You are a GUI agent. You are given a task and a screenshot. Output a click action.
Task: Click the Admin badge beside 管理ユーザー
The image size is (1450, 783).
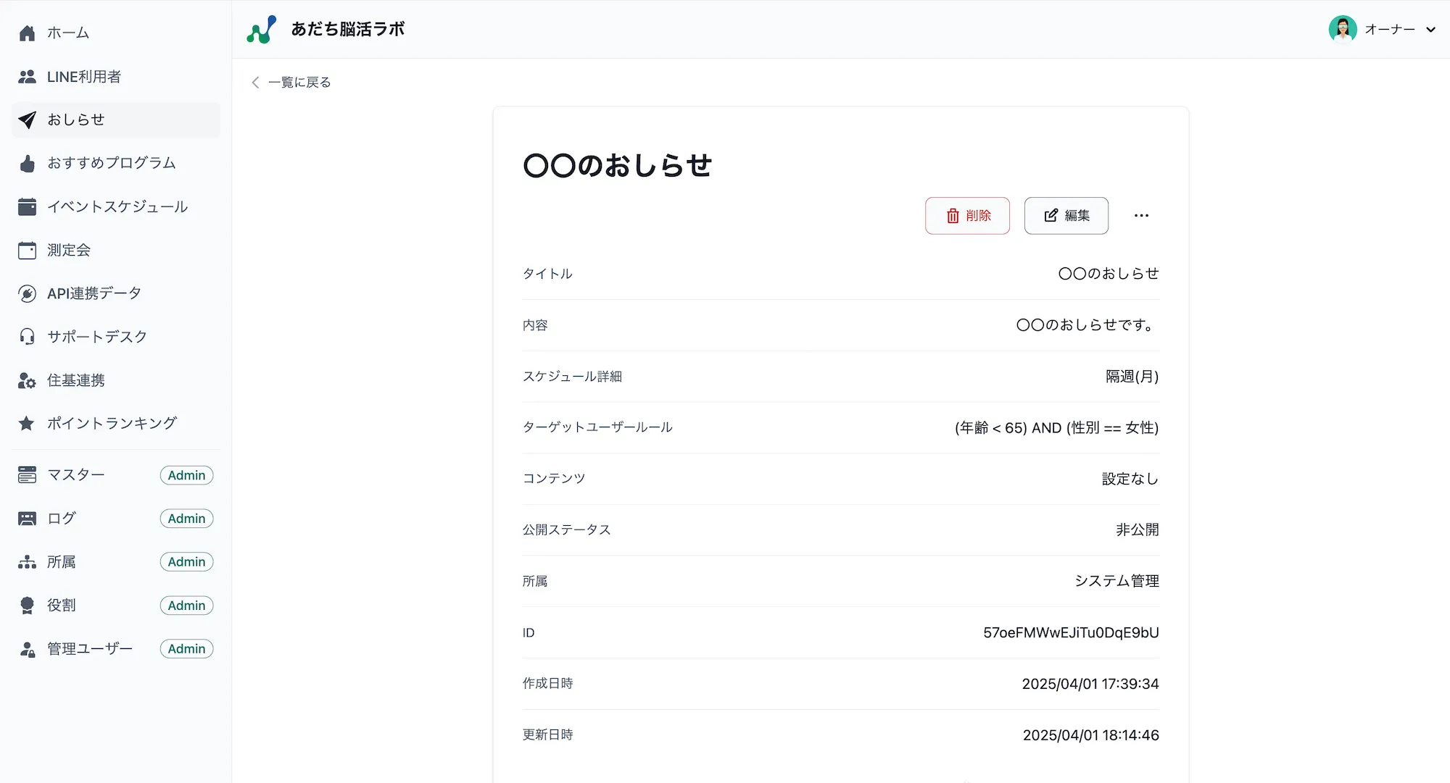[186, 649]
